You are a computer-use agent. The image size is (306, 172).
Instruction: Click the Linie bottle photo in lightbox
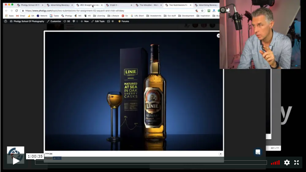coord(134,91)
